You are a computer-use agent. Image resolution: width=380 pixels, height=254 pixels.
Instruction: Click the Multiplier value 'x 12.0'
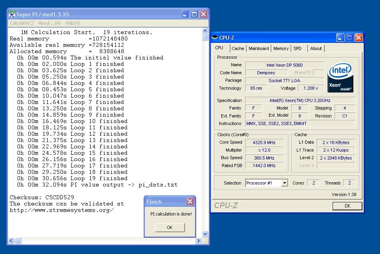(x=264, y=150)
